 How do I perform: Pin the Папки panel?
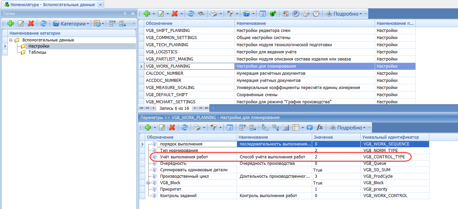click(x=125, y=14)
